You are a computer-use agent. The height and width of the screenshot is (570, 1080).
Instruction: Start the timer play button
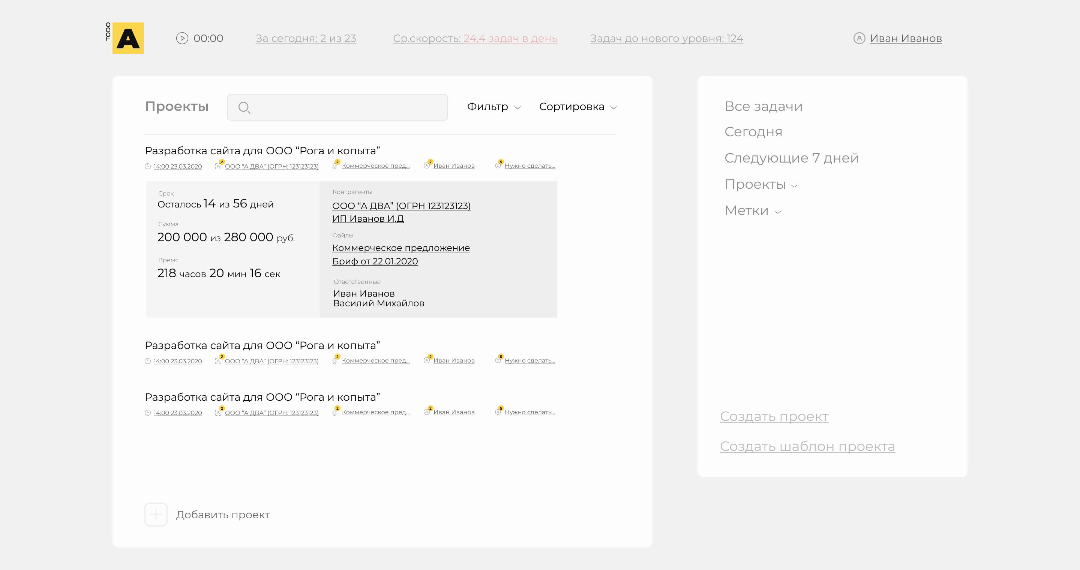click(x=182, y=38)
